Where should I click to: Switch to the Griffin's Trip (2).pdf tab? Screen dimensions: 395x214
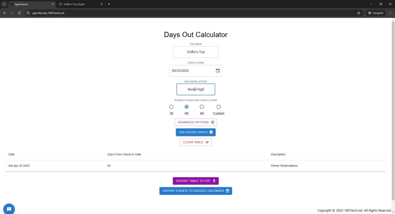pos(81,4)
